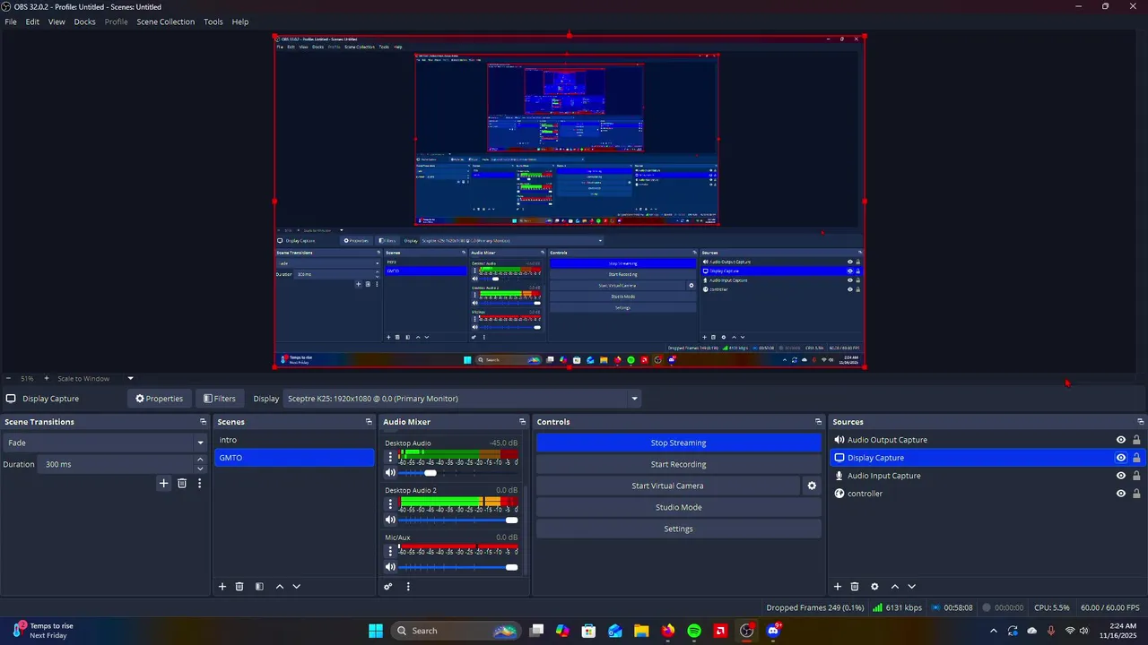Float the Audio Mixer dock panel
Screen dimensions: 1148x645
523,422
